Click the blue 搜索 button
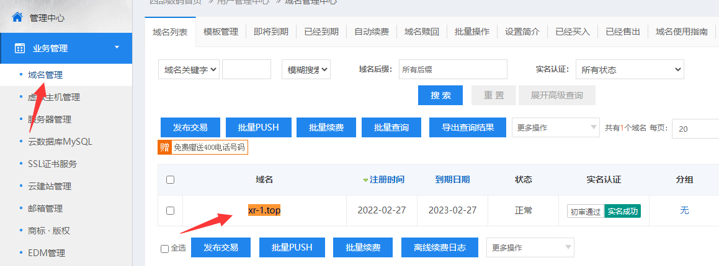The image size is (719, 266). pyautogui.click(x=440, y=95)
